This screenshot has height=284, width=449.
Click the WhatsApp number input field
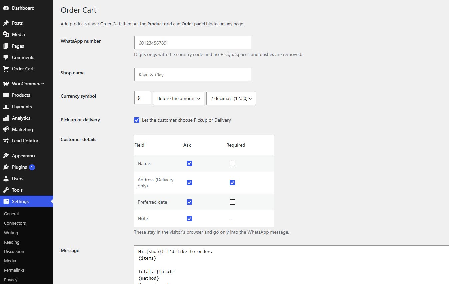pos(192,43)
